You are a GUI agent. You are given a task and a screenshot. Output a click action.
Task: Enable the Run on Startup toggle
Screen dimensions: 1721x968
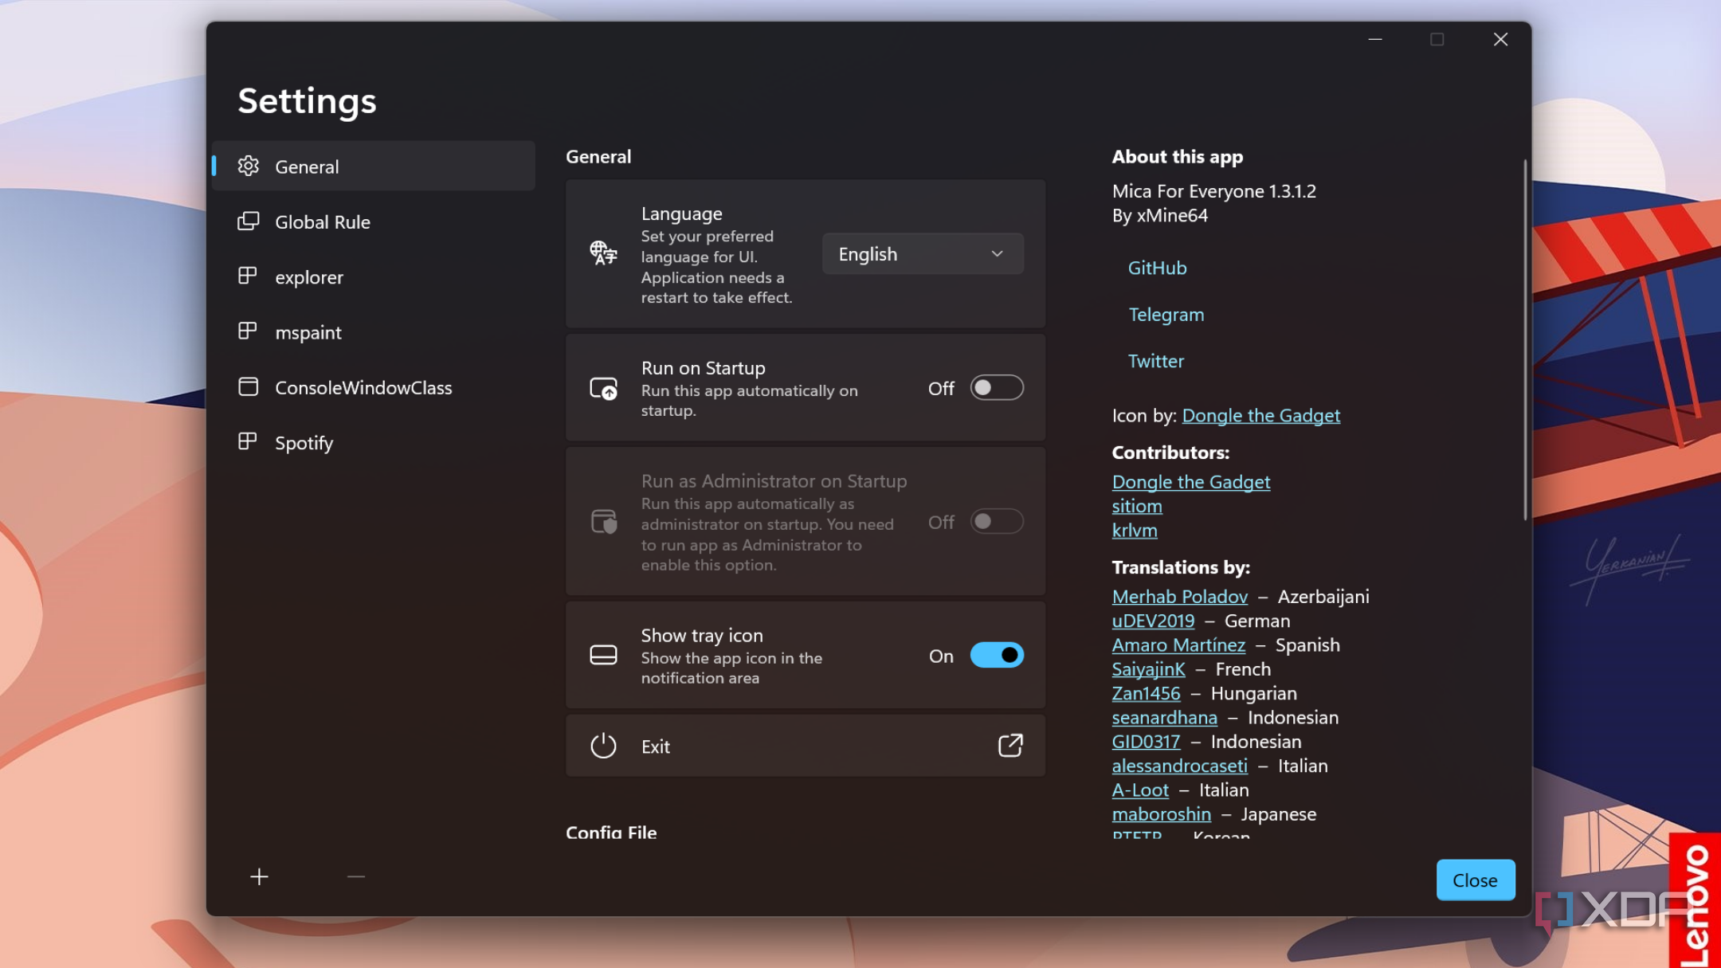click(996, 388)
